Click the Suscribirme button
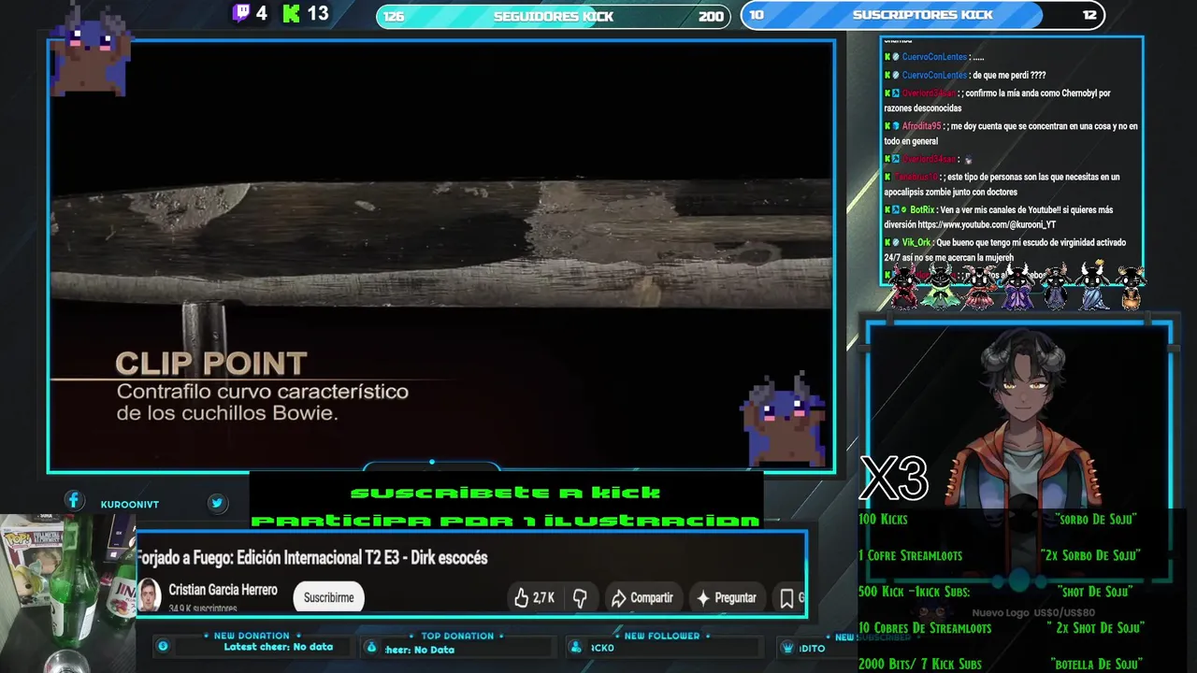The height and width of the screenshot is (673, 1197). (x=328, y=597)
